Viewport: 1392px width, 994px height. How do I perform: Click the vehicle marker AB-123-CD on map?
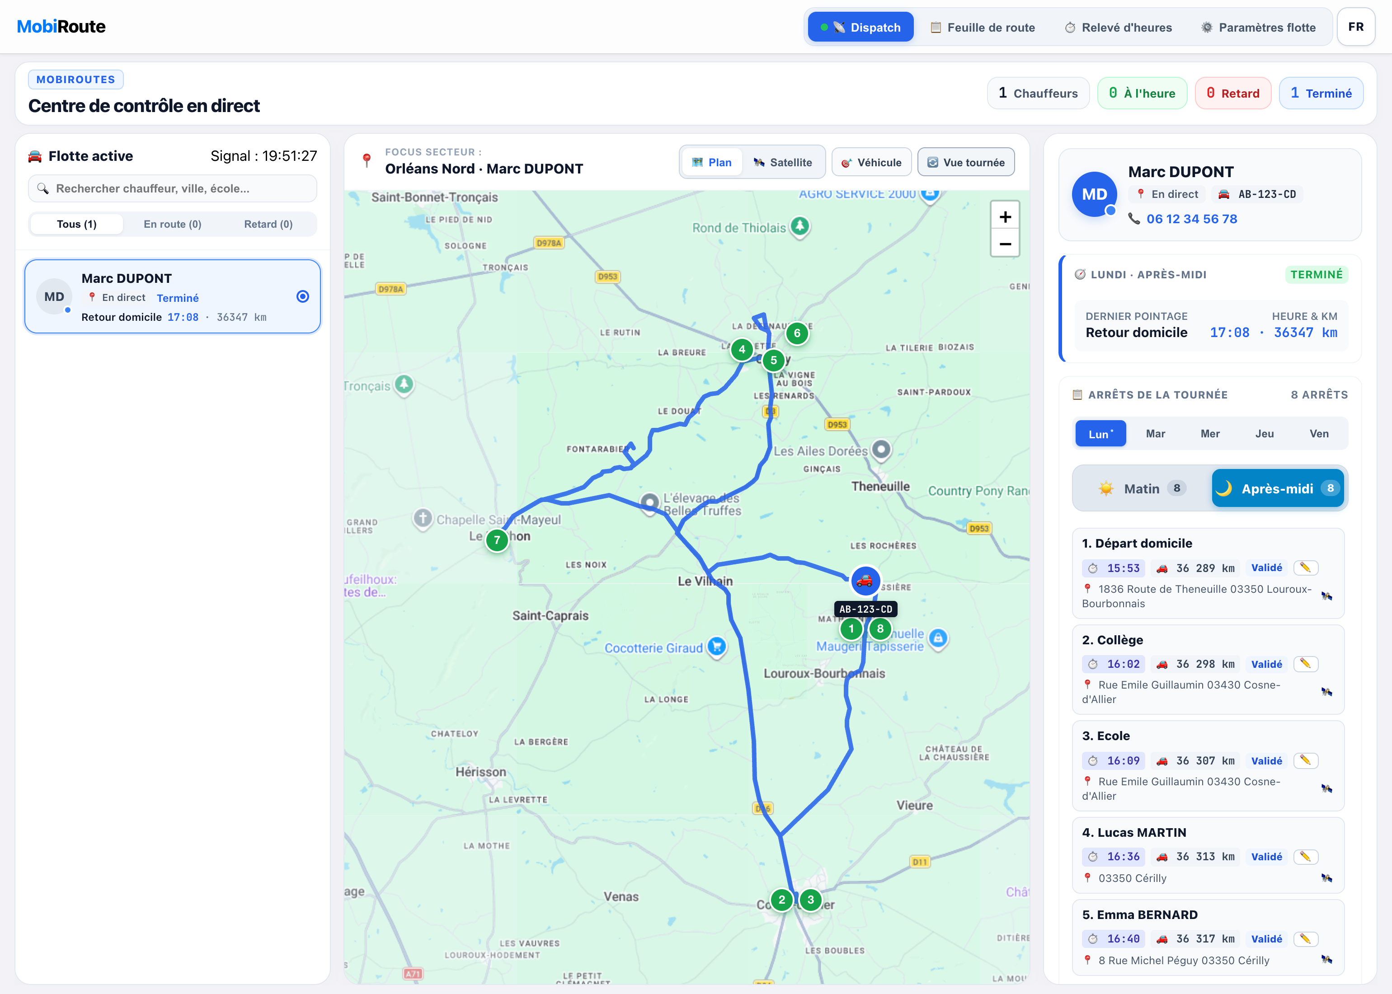(x=865, y=580)
